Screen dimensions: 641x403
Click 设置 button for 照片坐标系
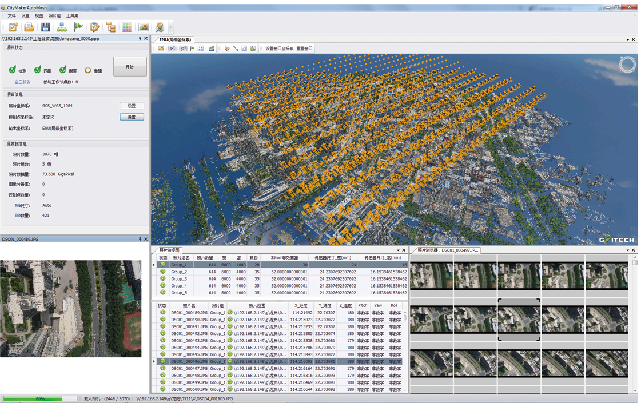132,106
